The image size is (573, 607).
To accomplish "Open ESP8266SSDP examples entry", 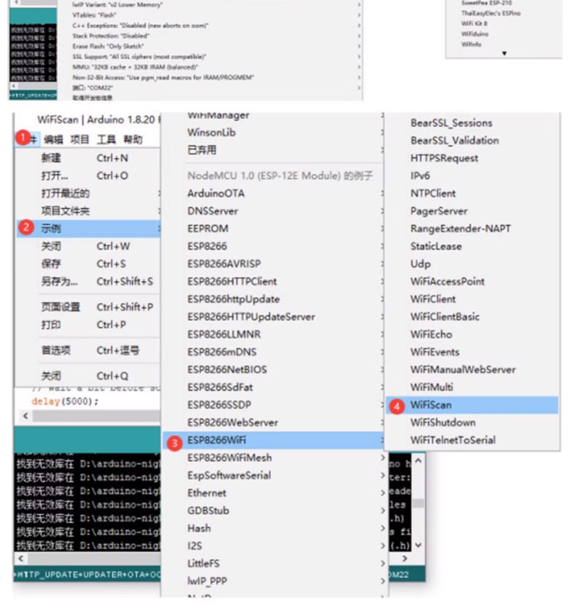I will [273, 405].
